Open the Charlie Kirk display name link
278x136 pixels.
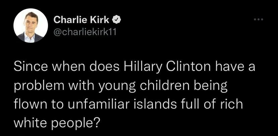coord(82,20)
